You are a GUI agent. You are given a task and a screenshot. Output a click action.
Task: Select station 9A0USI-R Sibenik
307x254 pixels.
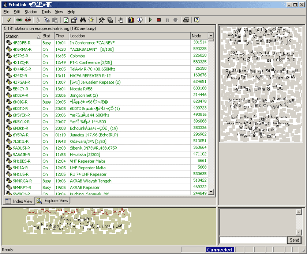pos(106,148)
